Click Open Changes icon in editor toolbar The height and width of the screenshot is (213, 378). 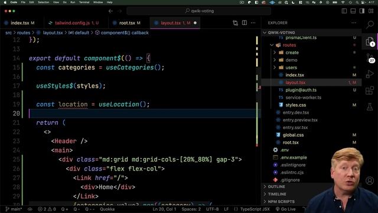[235, 22]
